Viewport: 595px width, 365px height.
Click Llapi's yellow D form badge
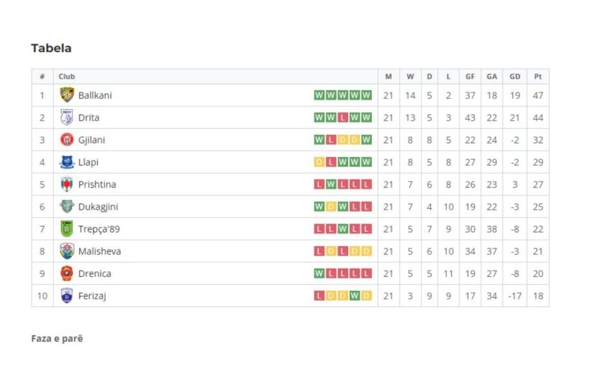tap(319, 162)
